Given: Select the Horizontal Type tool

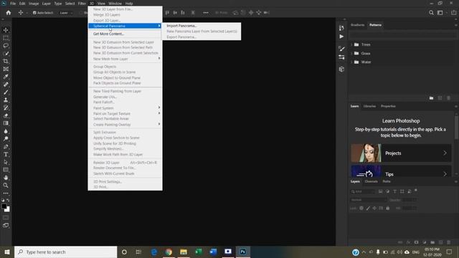Looking at the screenshot, I should click(x=6, y=154).
